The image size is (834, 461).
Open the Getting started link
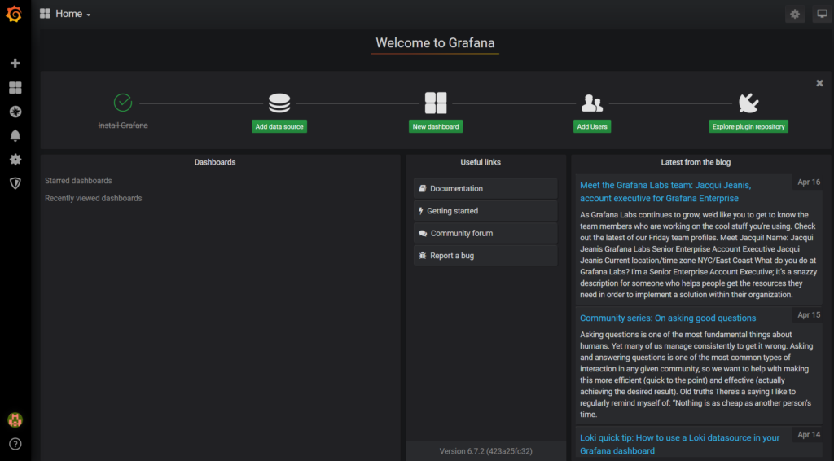point(485,211)
